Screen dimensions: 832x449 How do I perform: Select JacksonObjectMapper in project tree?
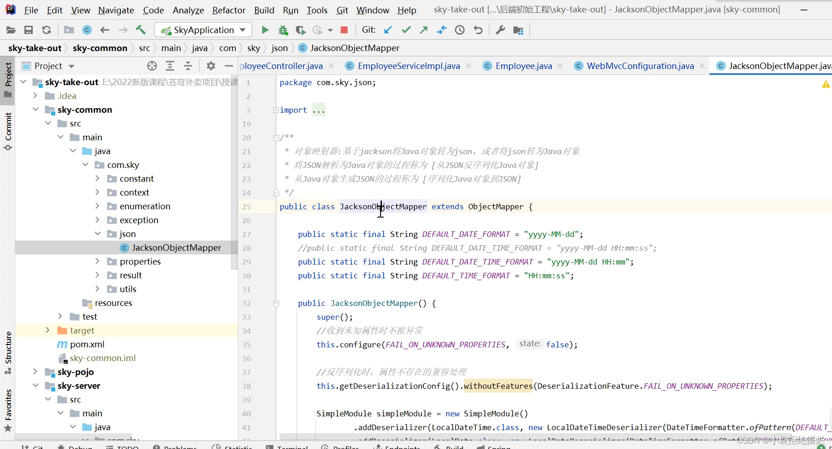(176, 248)
